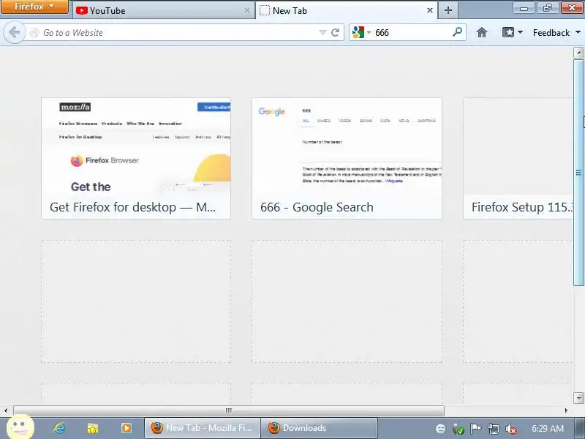The image size is (585, 439).
Task: Open the media player taskbar icon
Action: pyautogui.click(x=126, y=428)
